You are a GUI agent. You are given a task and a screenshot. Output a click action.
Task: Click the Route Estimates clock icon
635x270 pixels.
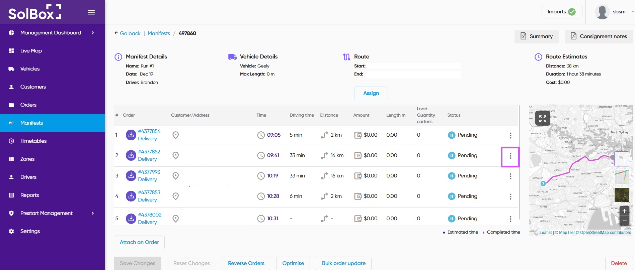pos(538,57)
